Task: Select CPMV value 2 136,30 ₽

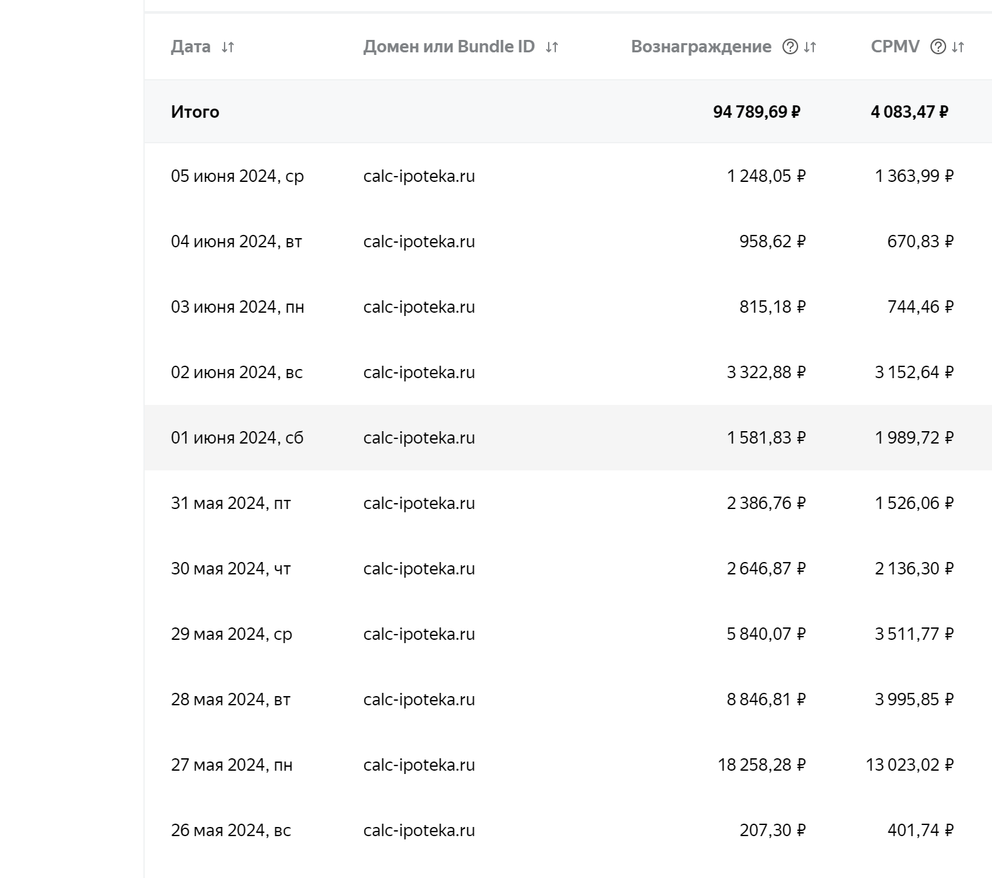Action: (915, 569)
